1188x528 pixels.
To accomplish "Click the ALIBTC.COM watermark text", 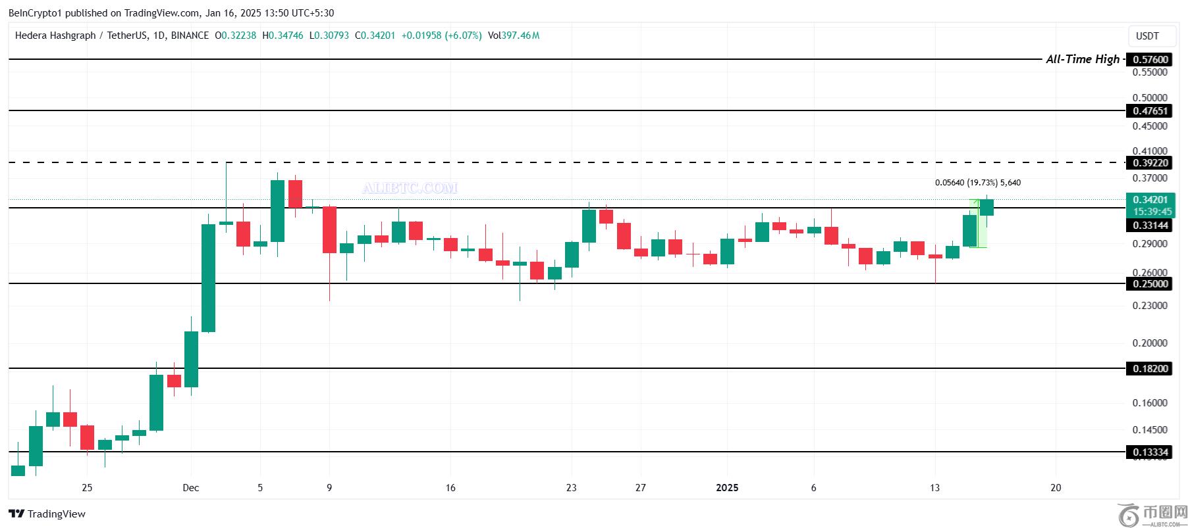I will coord(410,188).
